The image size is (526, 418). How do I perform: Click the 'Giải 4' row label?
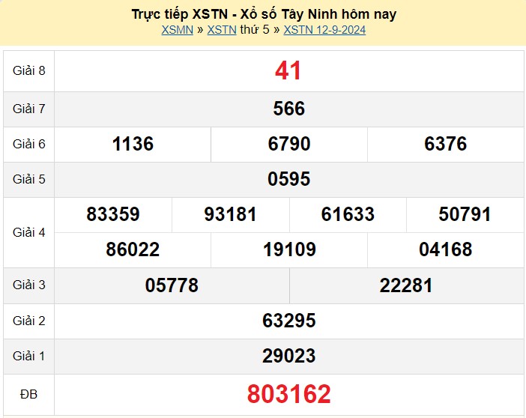point(29,232)
